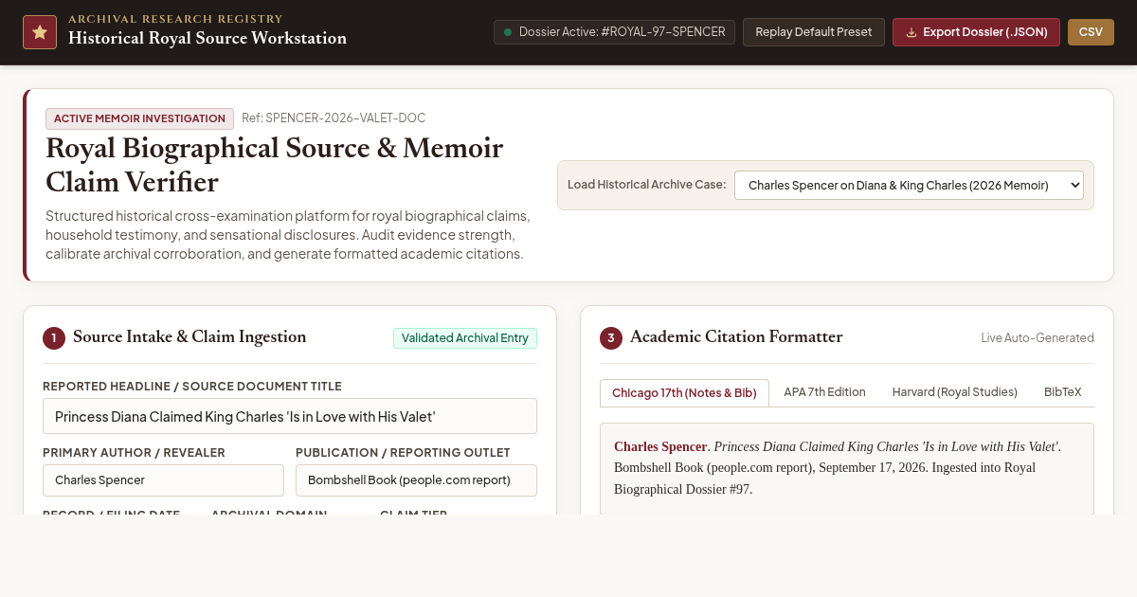Screen dimensions: 1137x597
Task: Click Royal Biographical Source & Memoir Claim Verifier heading
Action: click(x=275, y=165)
